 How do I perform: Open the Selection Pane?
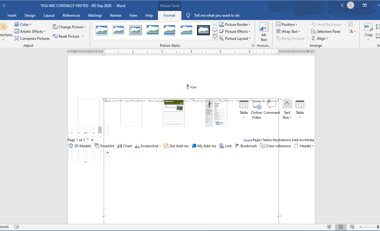tap(326, 32)
